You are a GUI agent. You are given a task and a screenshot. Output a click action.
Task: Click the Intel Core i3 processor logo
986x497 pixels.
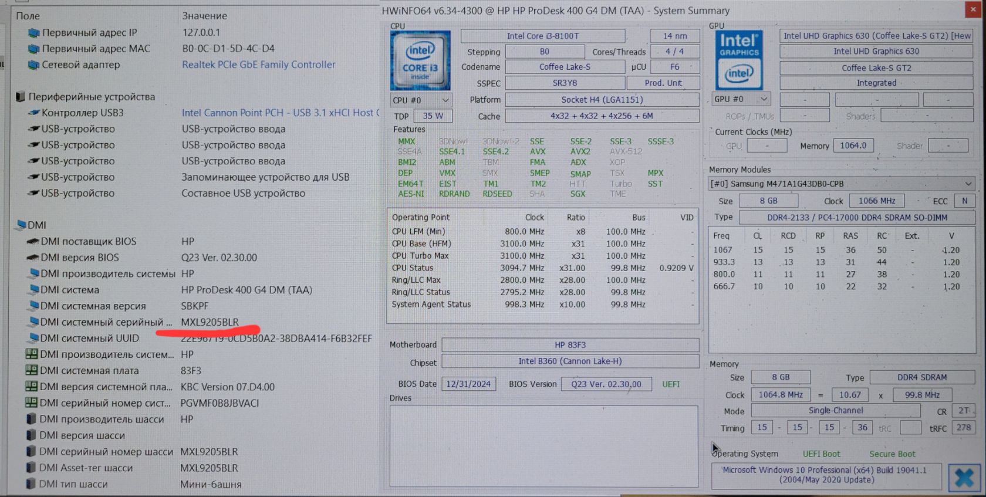click(x=420, y=60)
